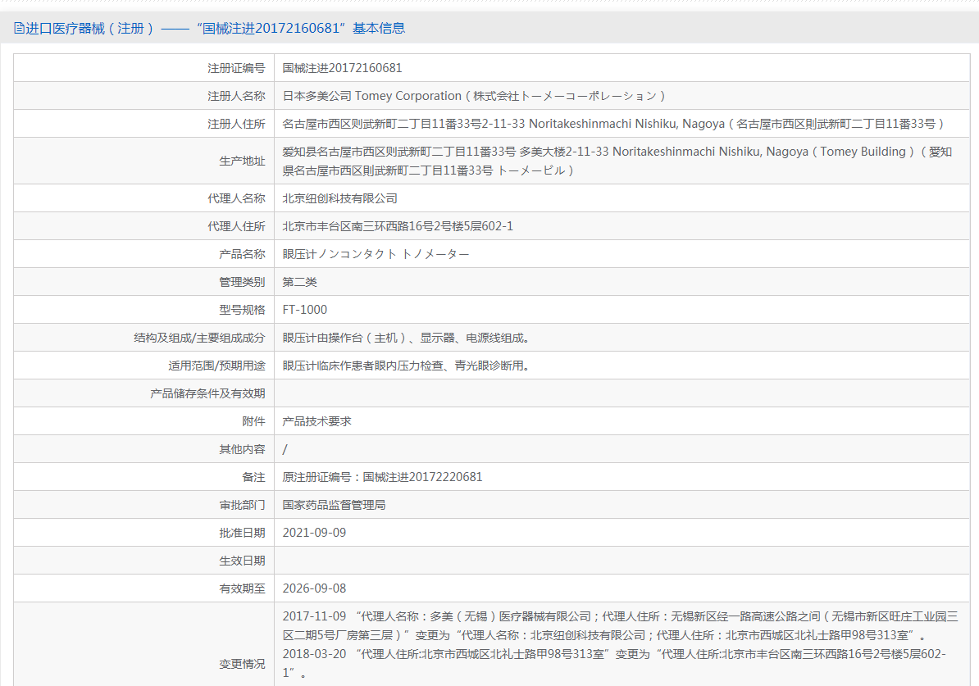The height and width of the screenshot is (686, 979).
Task: Click the 备注 value 原注册证编号：国械注进20172220681
Action: coord(382,477)
